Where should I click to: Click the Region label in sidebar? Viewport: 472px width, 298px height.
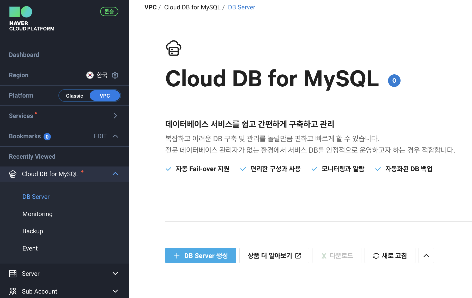coord(19,75)
